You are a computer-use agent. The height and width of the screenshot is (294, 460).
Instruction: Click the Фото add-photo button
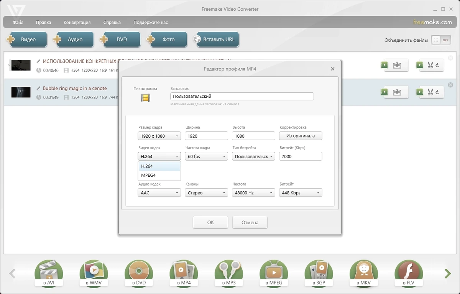tap(167, 39)
